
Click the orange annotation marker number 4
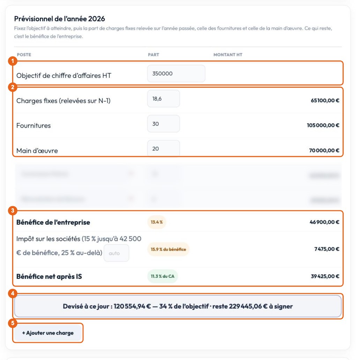click(x=13, y=293)
